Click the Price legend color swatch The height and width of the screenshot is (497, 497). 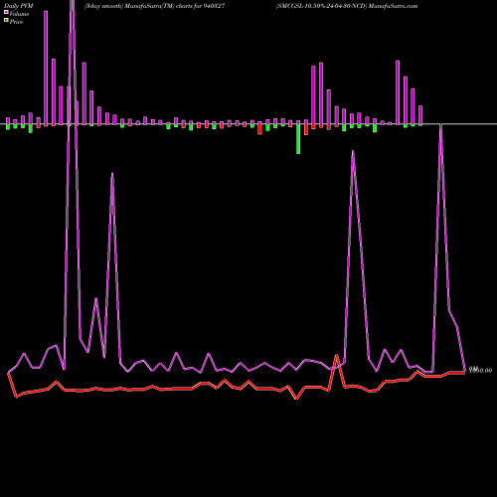click(6, 21)
